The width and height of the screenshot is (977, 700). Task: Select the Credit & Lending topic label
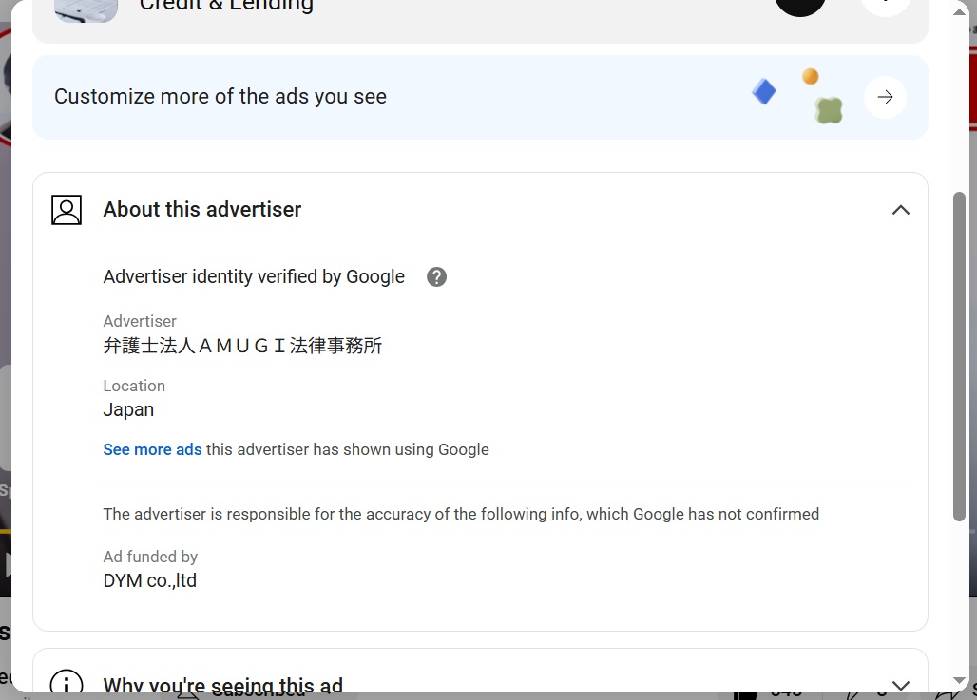click(x=226, y=6)
